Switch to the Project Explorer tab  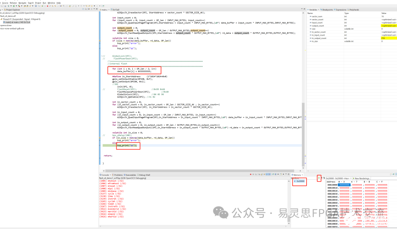tap(12, 10)
